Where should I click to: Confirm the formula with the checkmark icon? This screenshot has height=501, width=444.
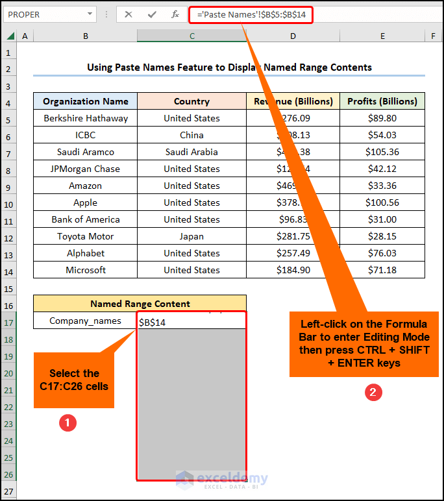[x=152, y=14]
